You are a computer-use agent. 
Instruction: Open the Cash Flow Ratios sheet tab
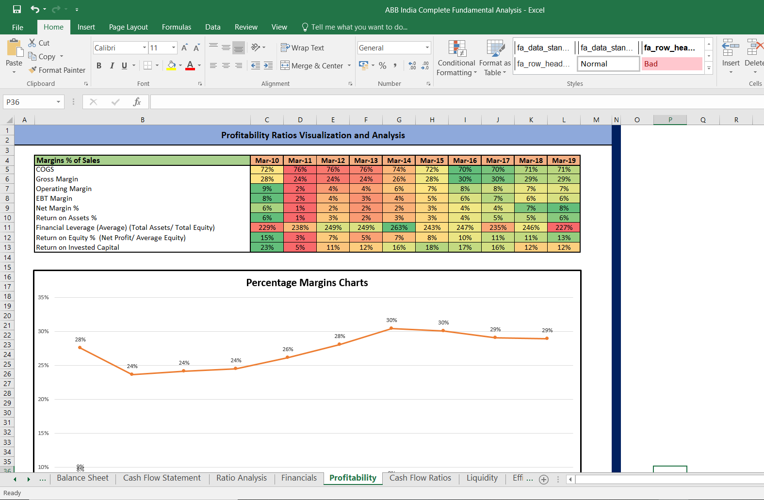click(x=420, y=478)
